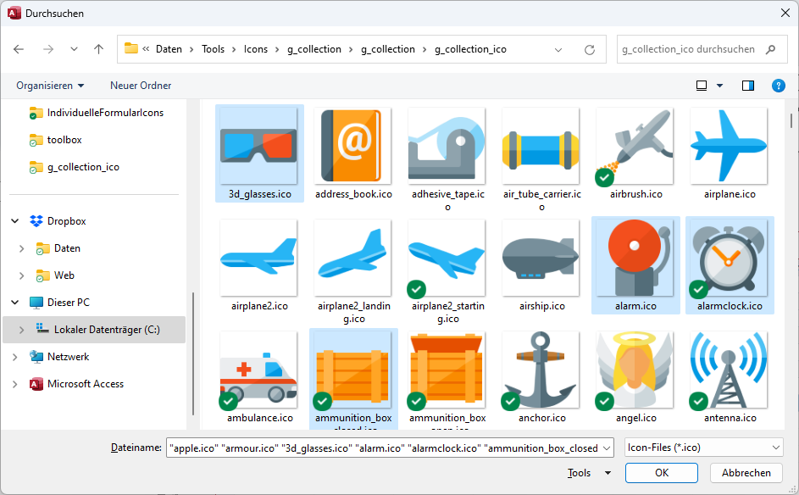Click the Dateiname input field
This screenshot has height=495, width=799.
point(381,448)
